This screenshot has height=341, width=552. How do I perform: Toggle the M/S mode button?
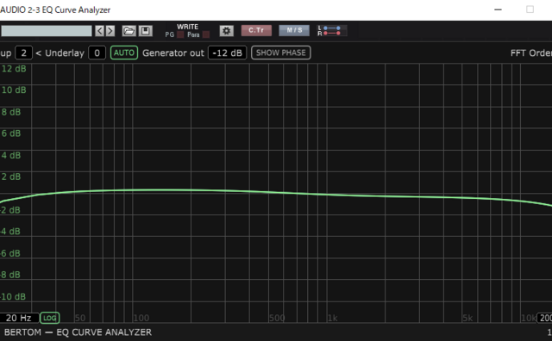294,31
